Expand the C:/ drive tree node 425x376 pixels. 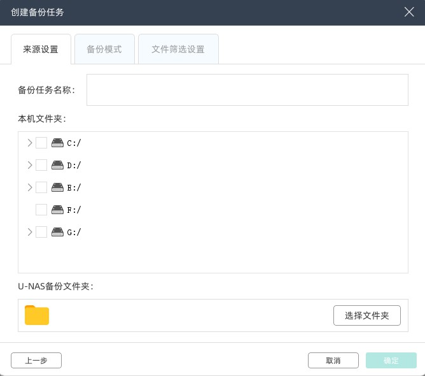click(29, 143)
